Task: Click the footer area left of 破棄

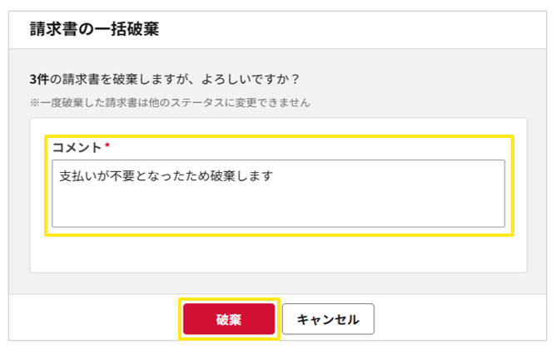Action: tap(92, 319)
